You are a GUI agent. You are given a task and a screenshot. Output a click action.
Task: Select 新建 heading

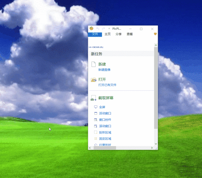(102, 64)
